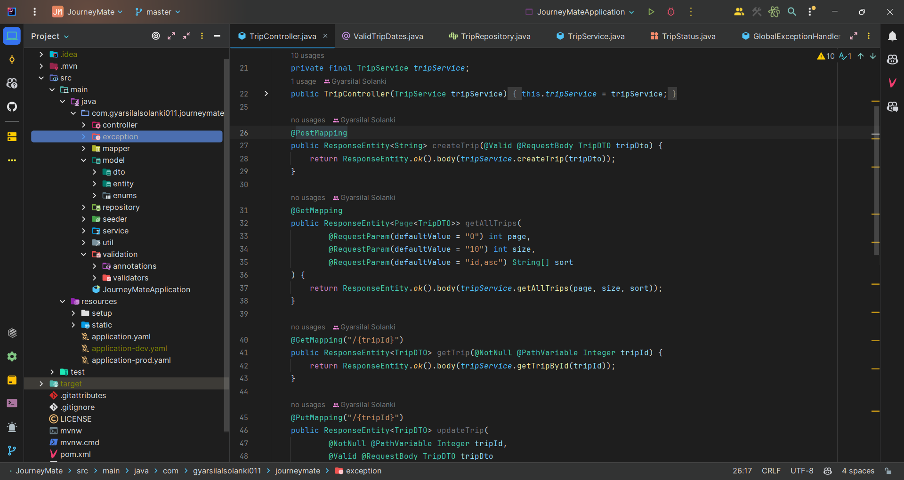Switch to the TripRepository.java tab
The width and height of the screenshot is (904, 480).
[x=495, y=36]
